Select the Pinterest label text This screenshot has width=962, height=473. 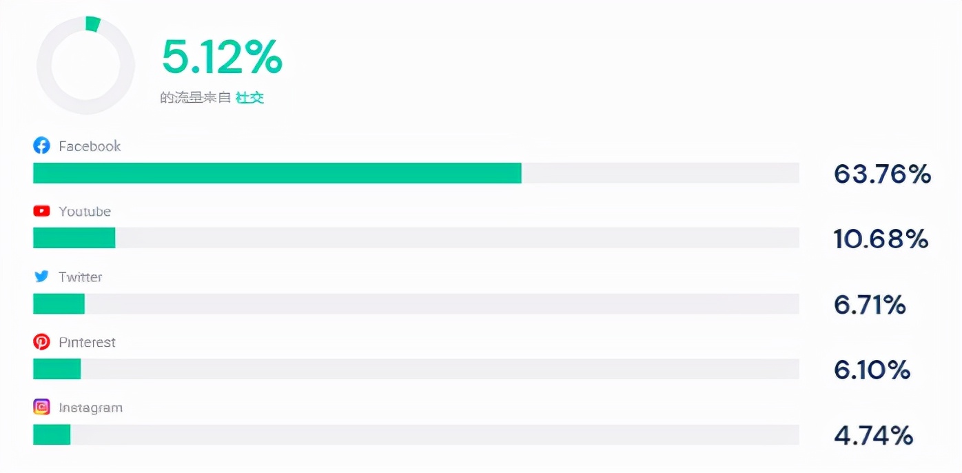(88, 343)
